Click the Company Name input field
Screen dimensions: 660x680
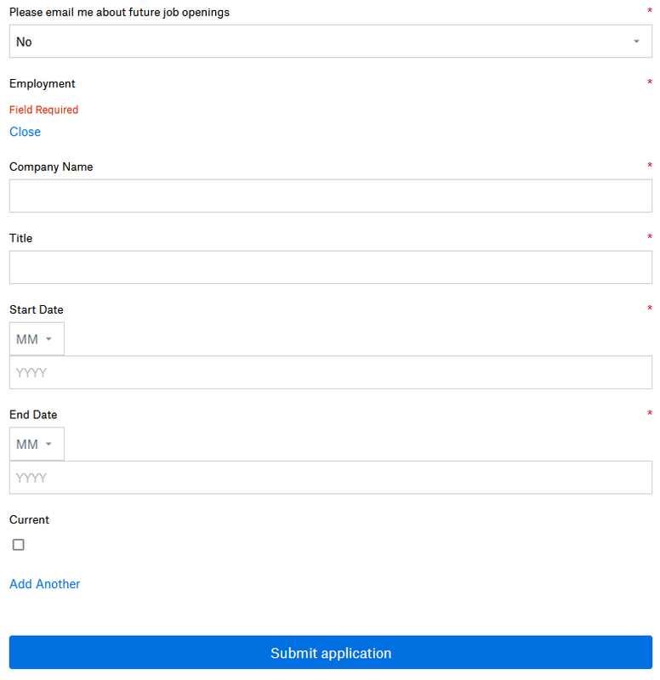(330, 195)
